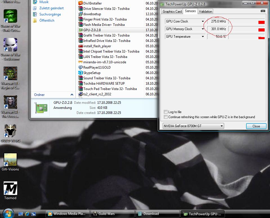Switch to the Graphics Card tab
Screen dimensions: 270x218
pyautogui.click(x=172, y=12)
